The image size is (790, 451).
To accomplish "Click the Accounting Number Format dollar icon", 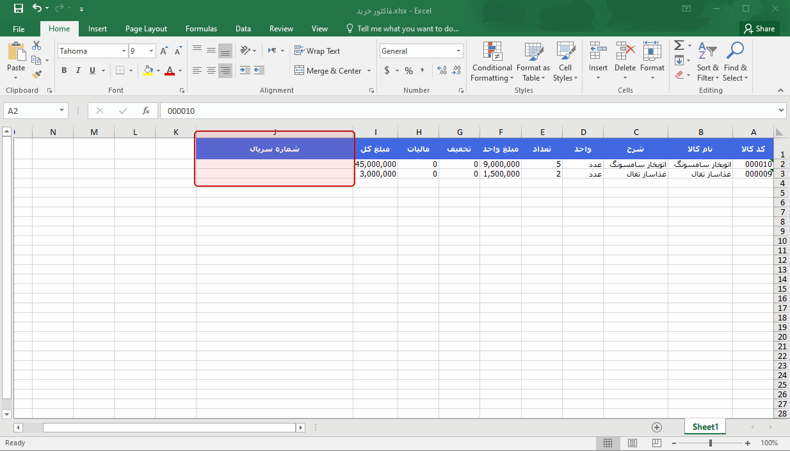I will (x=387, y=70).
